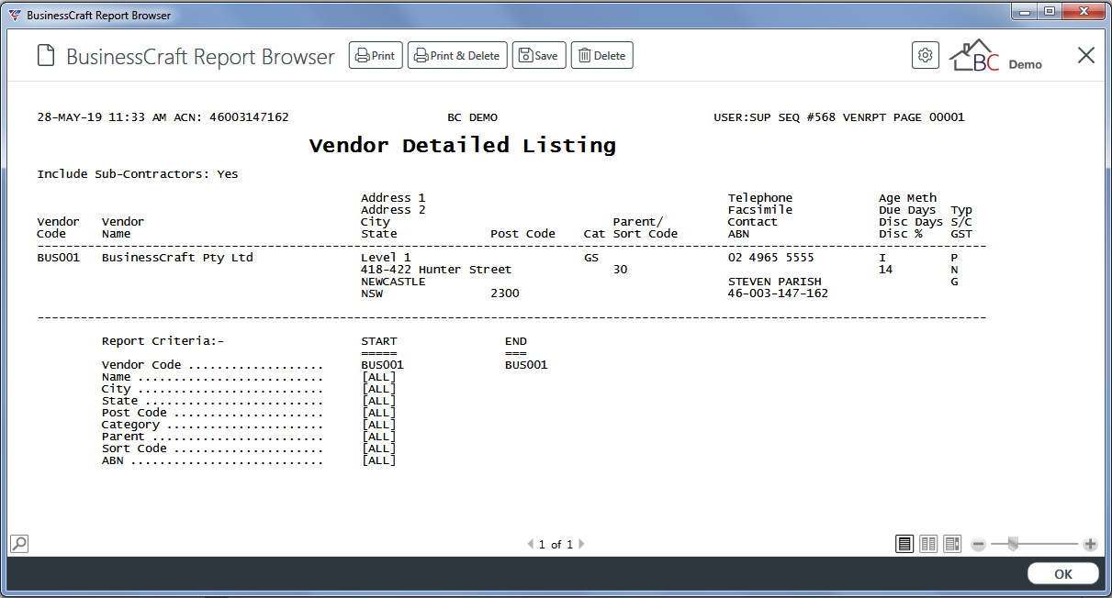This screenshot has width=1112, height=598.
Task: Go to the previous report page
Action: coord(531,544)
